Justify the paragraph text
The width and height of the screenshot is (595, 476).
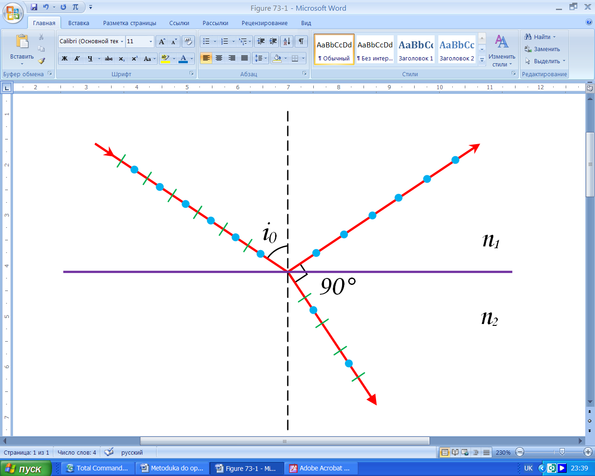click(x=245, y=59)
